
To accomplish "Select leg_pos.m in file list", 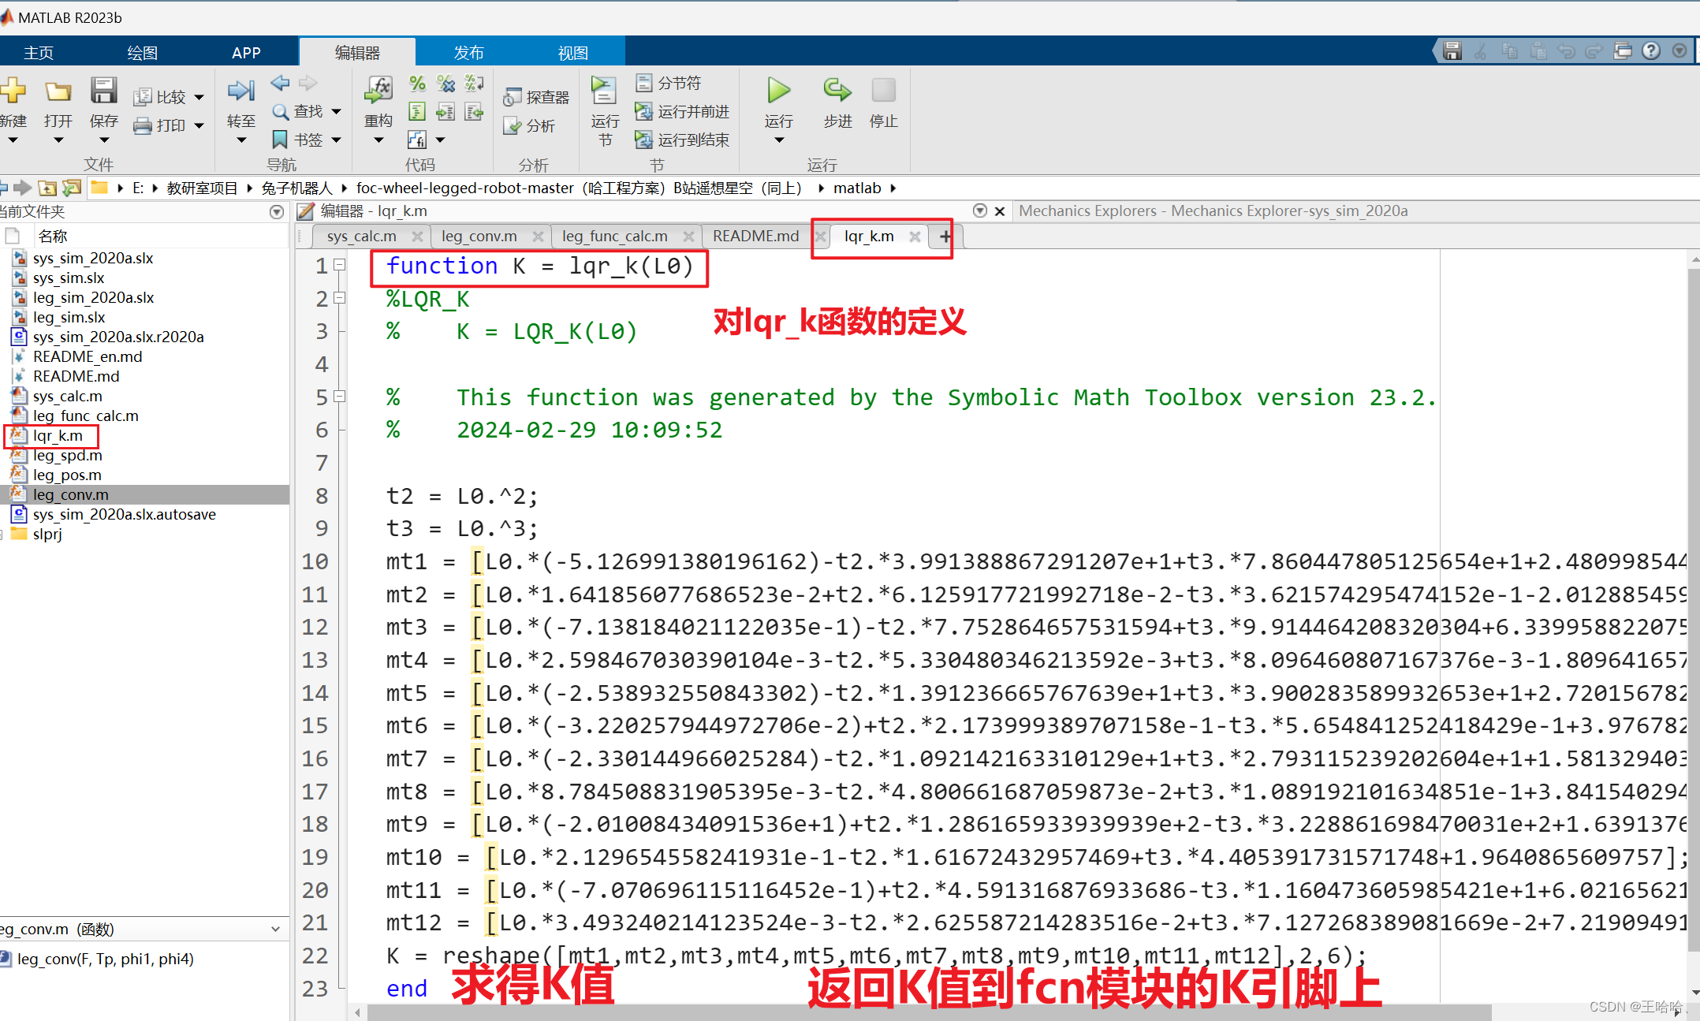I will coord(67,475).
